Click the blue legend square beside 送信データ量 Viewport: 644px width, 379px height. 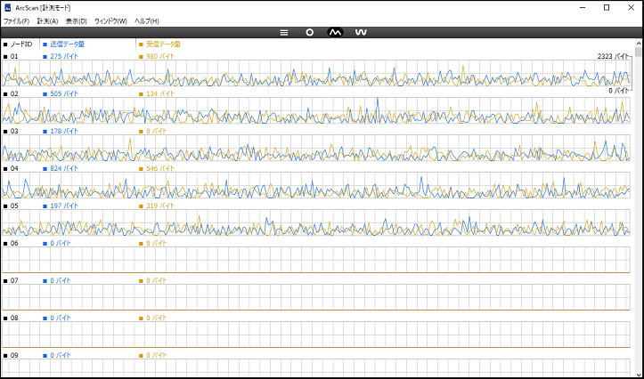pos(45,44)
